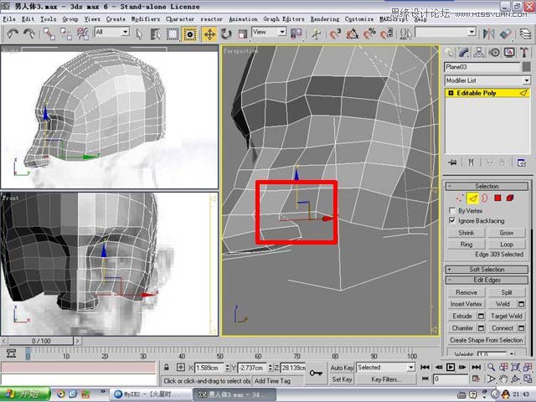Collapse the Edit Edges rollout
Viewport: 536px width, 402px height.
(x=487, y=280)
